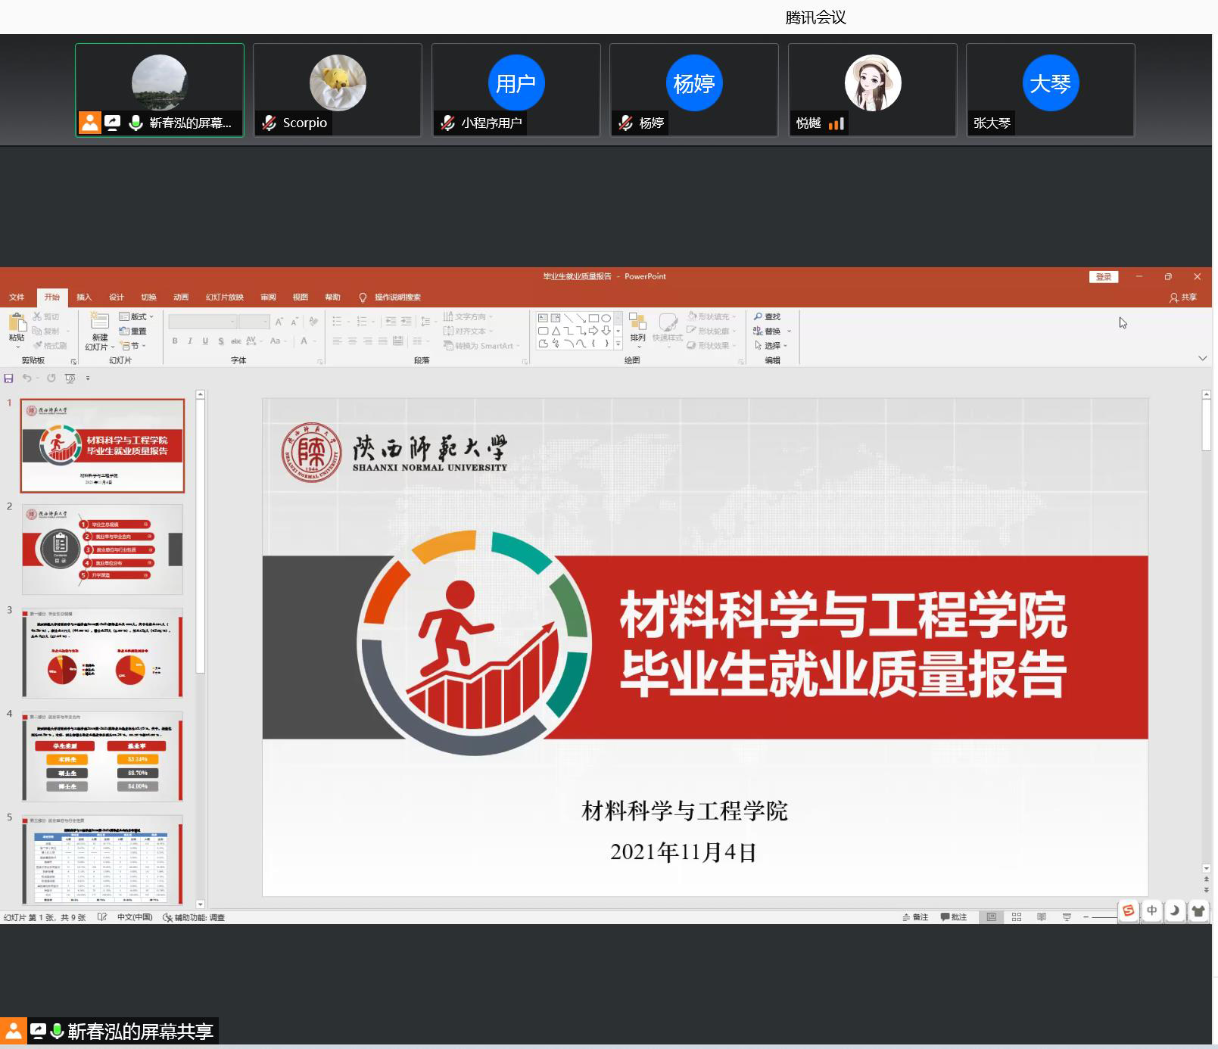Collapse the ribbon using the chevron
This screenshot has width=1218, height=1049.
click(1202, 358)
